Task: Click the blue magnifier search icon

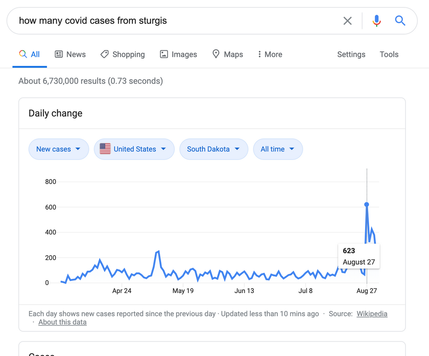Action: pyautogui.click(x=400, y=21)
